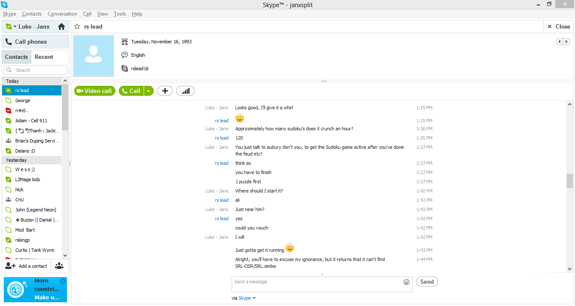575x306 pixels.
Task: Open the Help menu
Action: click(x=137, y=14)
